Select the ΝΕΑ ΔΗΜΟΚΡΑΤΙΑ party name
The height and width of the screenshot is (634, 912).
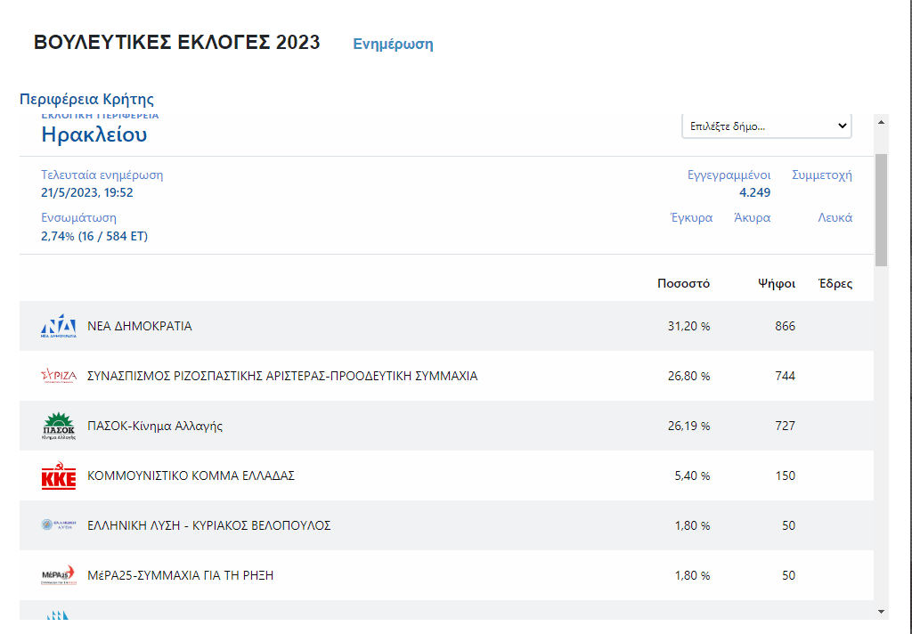click(x=140, y=326)
